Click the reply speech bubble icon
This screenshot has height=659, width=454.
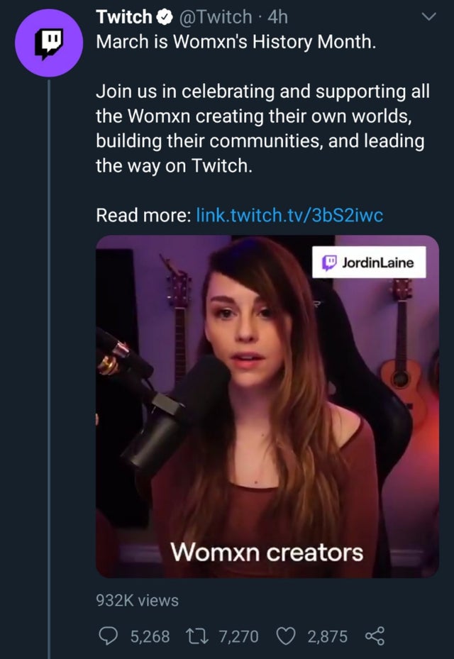(106, 636)
